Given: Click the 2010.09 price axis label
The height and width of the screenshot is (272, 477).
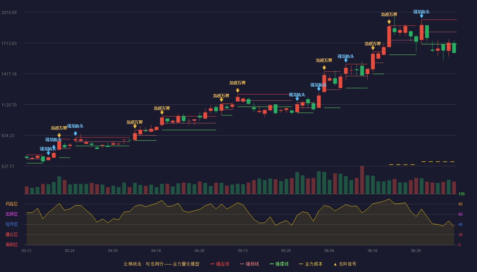Looking at the screenshot, I should point(9,13).
